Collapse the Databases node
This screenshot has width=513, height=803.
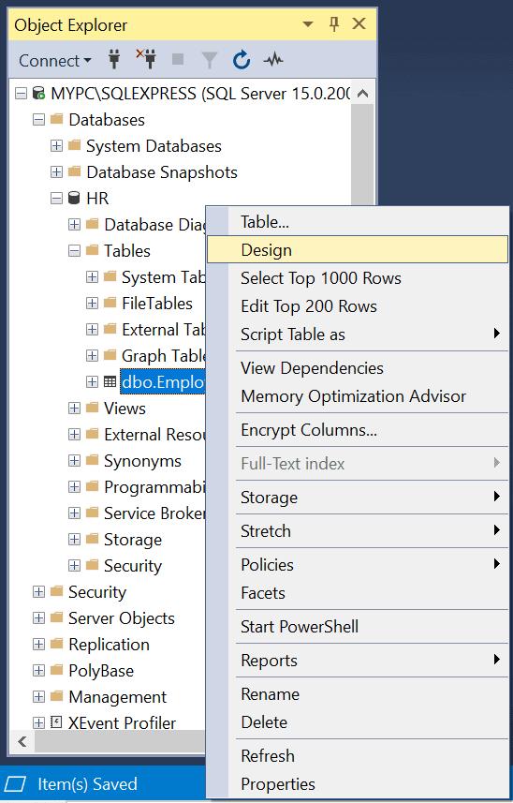39,120
